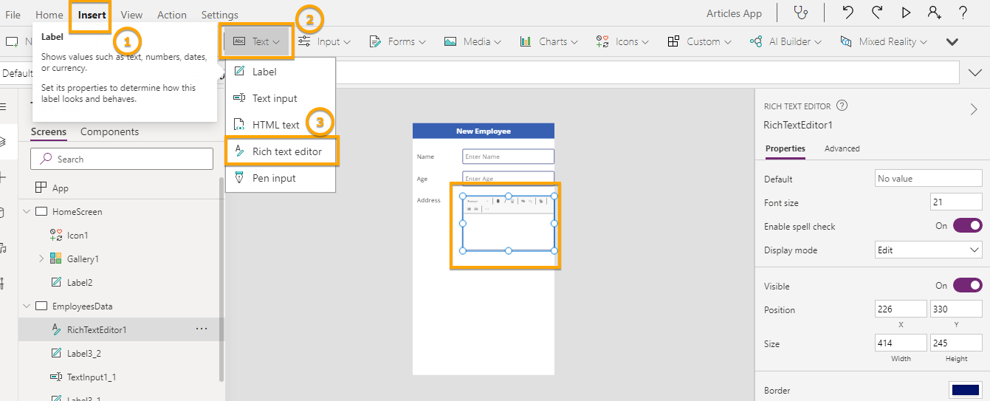990x401 pixels.
Task: Switch to the Components tab
Action: [x=109, y=131]
